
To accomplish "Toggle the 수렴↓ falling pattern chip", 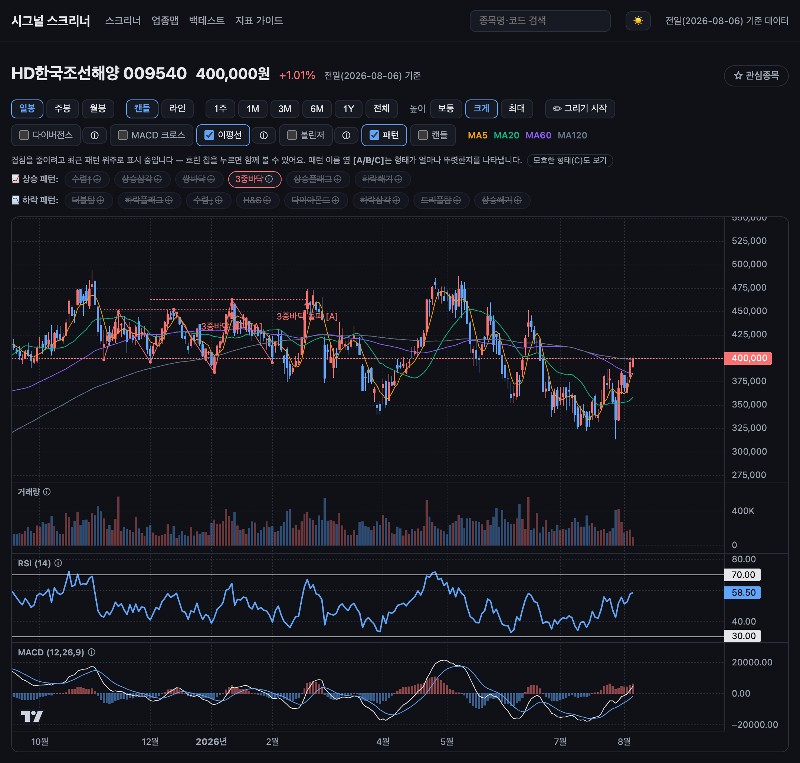I will [208, 200].
